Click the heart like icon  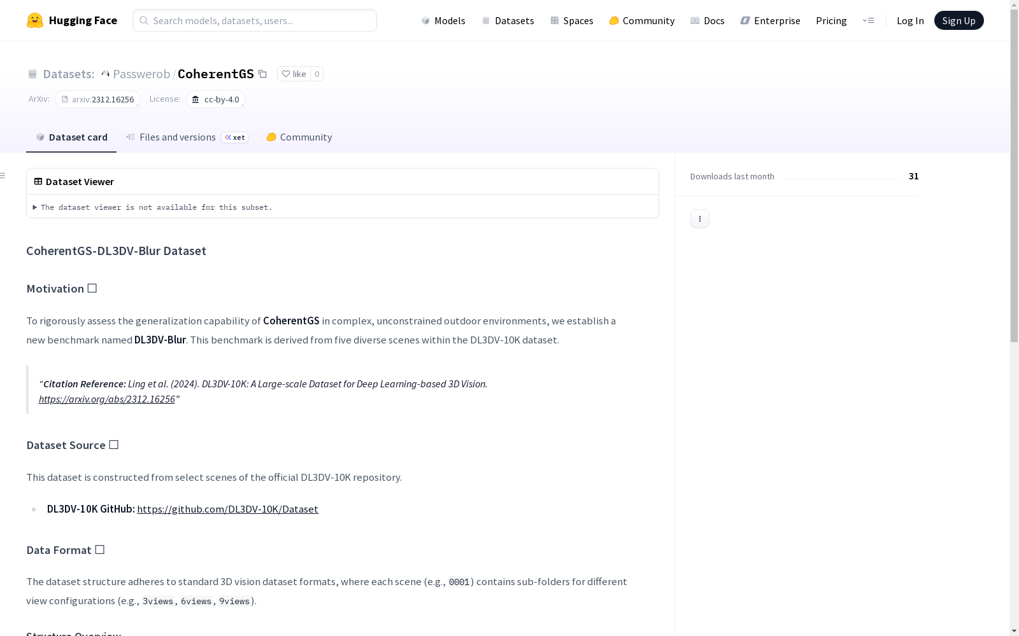286,74
